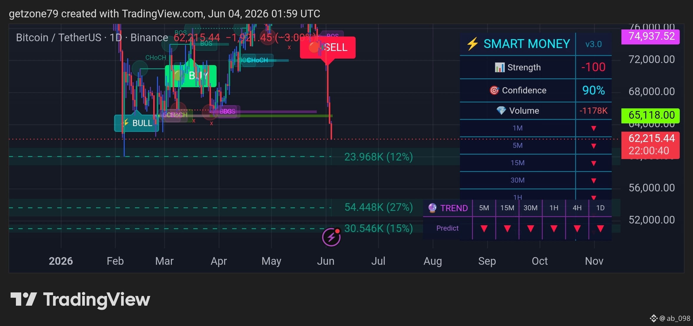This screenshot has height=326, width=693.
Task: Click the 72,000.00 price axis label
Action: 652,60
